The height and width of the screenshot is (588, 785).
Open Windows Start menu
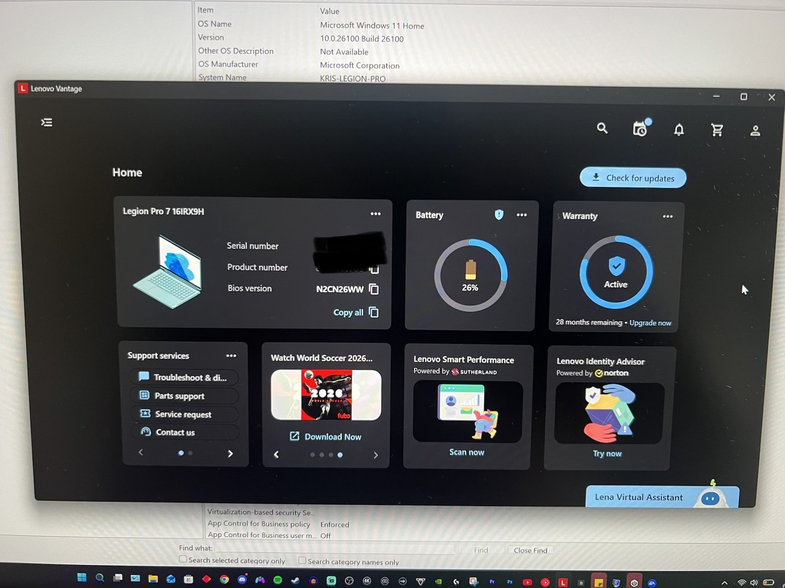click(x=82, y=578)
